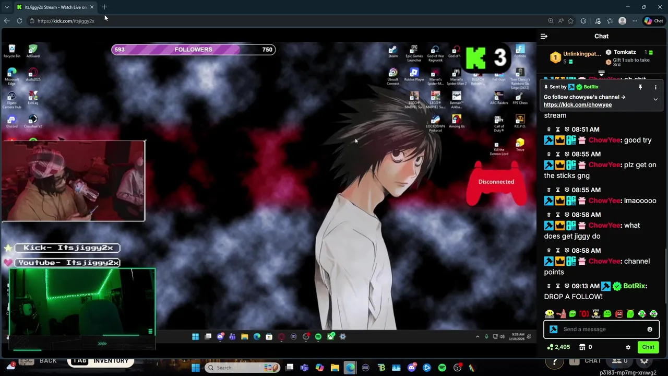Go back in browser history

[6, 21]
